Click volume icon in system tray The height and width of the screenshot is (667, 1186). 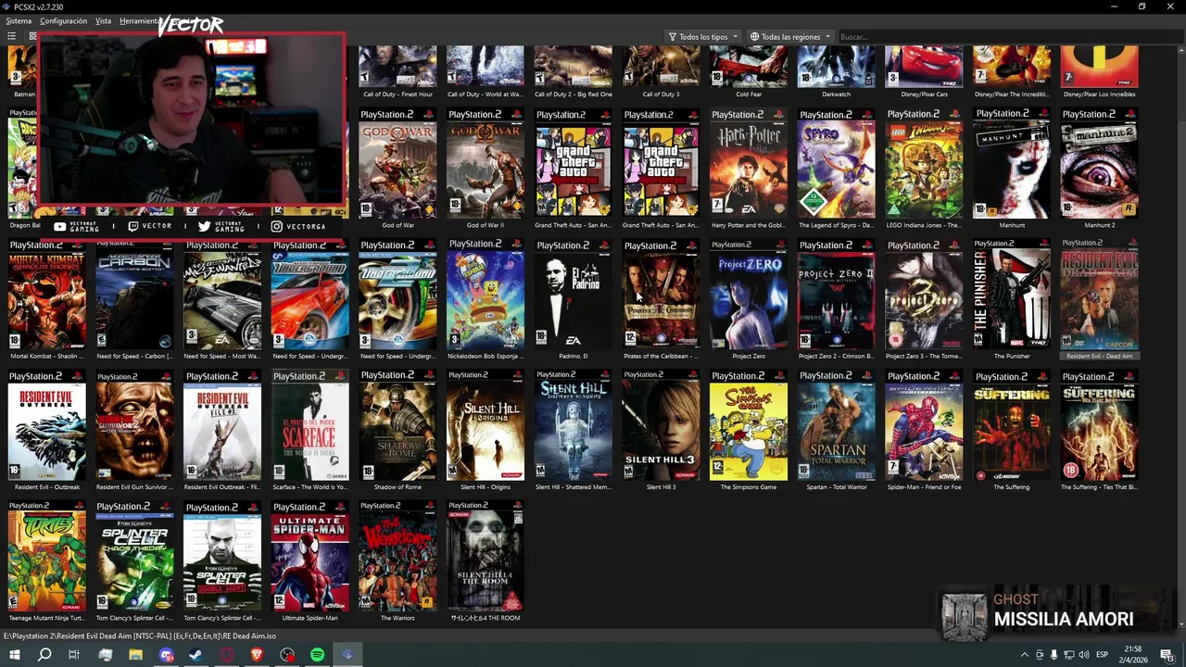[x=1084, y=655]
